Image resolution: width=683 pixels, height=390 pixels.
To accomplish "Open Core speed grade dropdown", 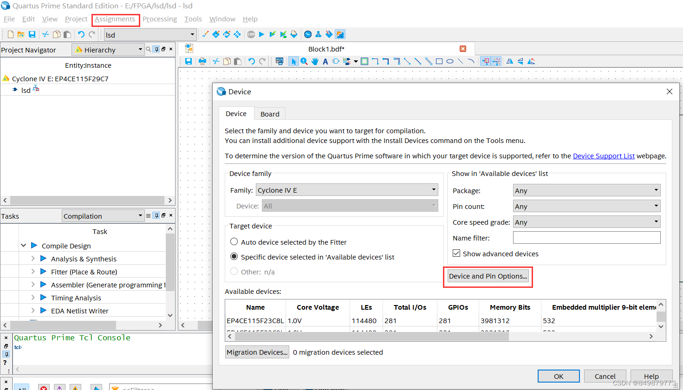I will click(x=587, y=222).
